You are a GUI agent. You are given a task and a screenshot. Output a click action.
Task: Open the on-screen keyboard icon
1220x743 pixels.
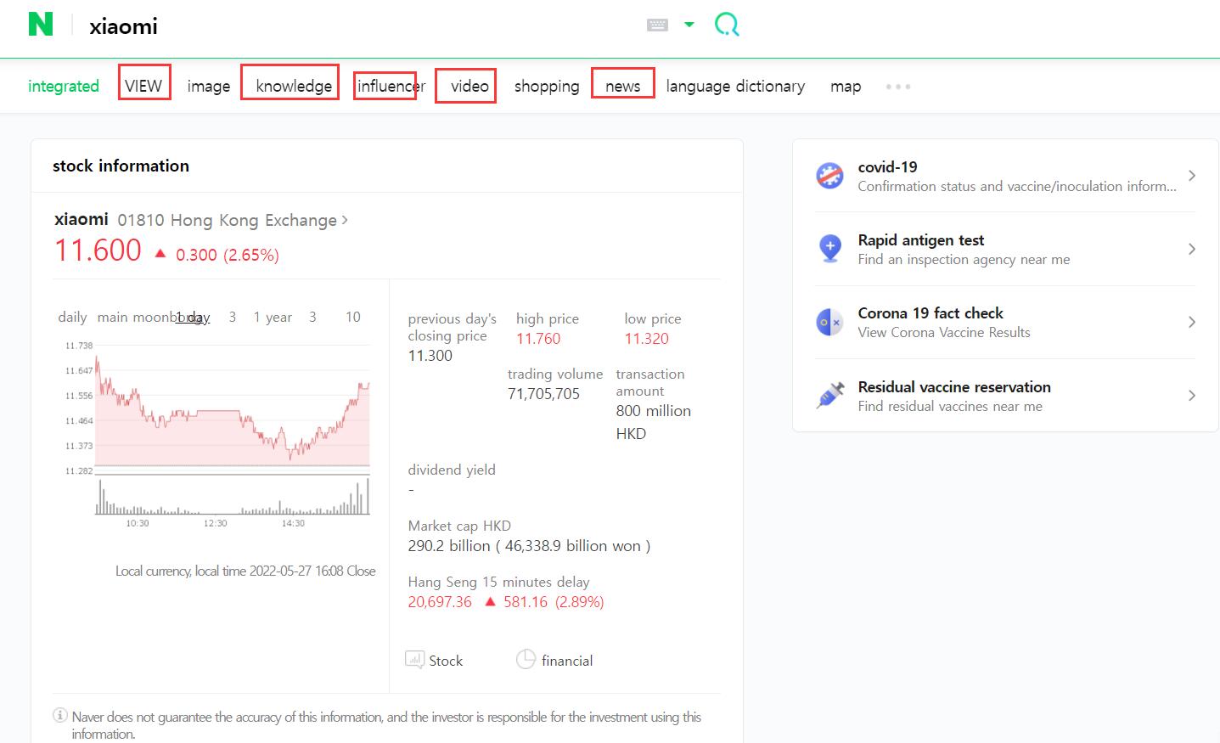657,25
